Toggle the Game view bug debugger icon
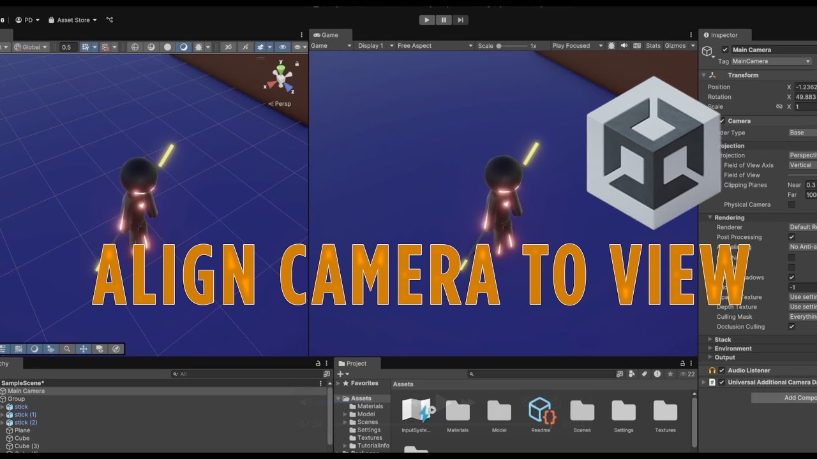Image resolution: width=817 pixels, height=459 pixels. [611, 45]
